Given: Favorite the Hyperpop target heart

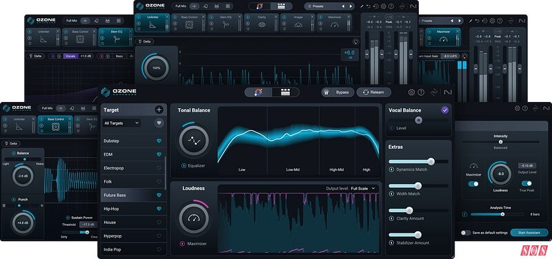Looking at the screenshot, I should coord(159,236).
